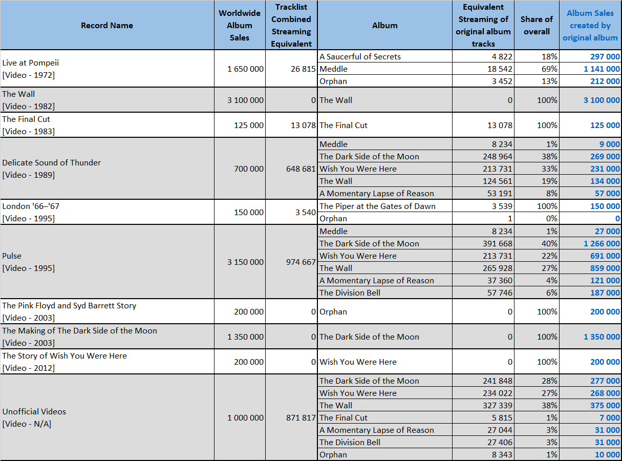Select the 'Worldwide Album Sales' header cell
The height and width of the screenshot is (461, 622).
tap(240, 25)
